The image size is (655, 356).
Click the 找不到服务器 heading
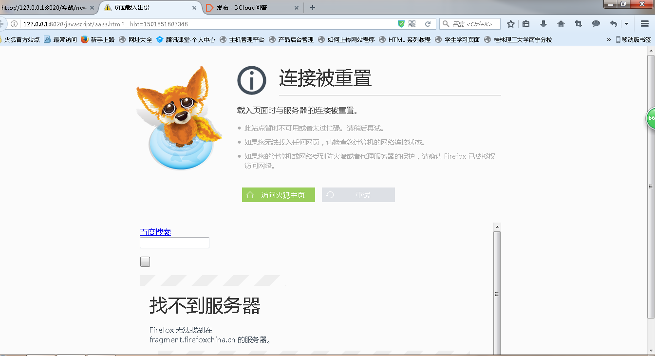pos(205,306)
